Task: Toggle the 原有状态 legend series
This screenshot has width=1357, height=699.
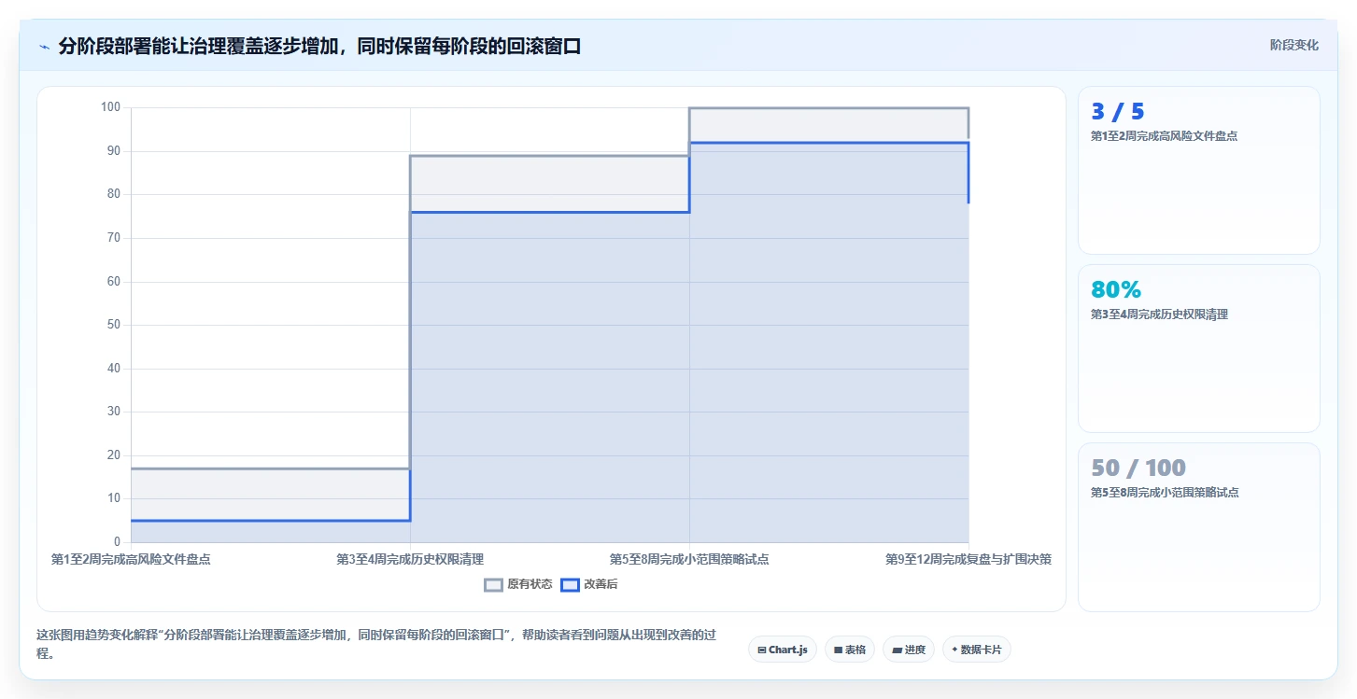Action: coord(518,584)
